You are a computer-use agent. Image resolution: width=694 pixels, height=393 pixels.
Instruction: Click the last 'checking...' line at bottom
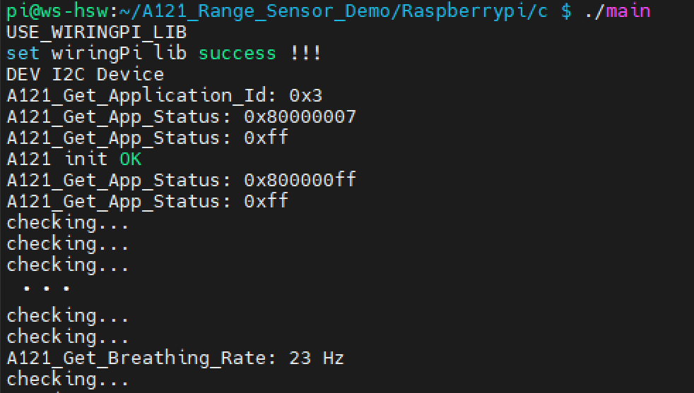tap(67, 380)
